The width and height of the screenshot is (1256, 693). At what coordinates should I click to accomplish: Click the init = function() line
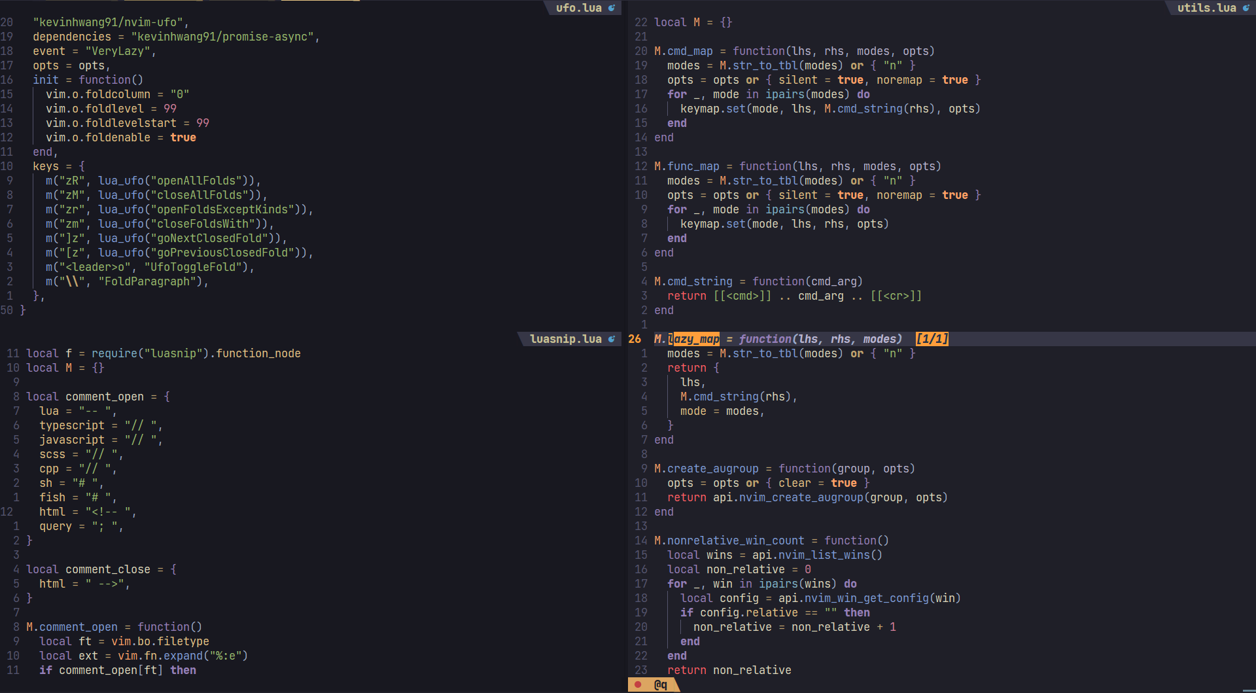click(88, 80)
